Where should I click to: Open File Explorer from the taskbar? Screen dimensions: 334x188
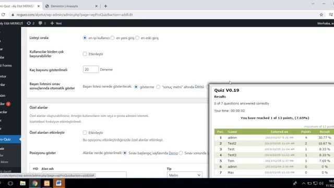pyautogui.click(x=22, y=183)
